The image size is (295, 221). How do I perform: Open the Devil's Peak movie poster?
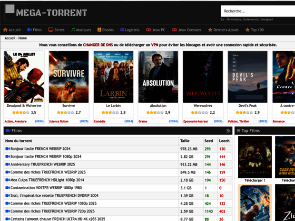point(247,77)
